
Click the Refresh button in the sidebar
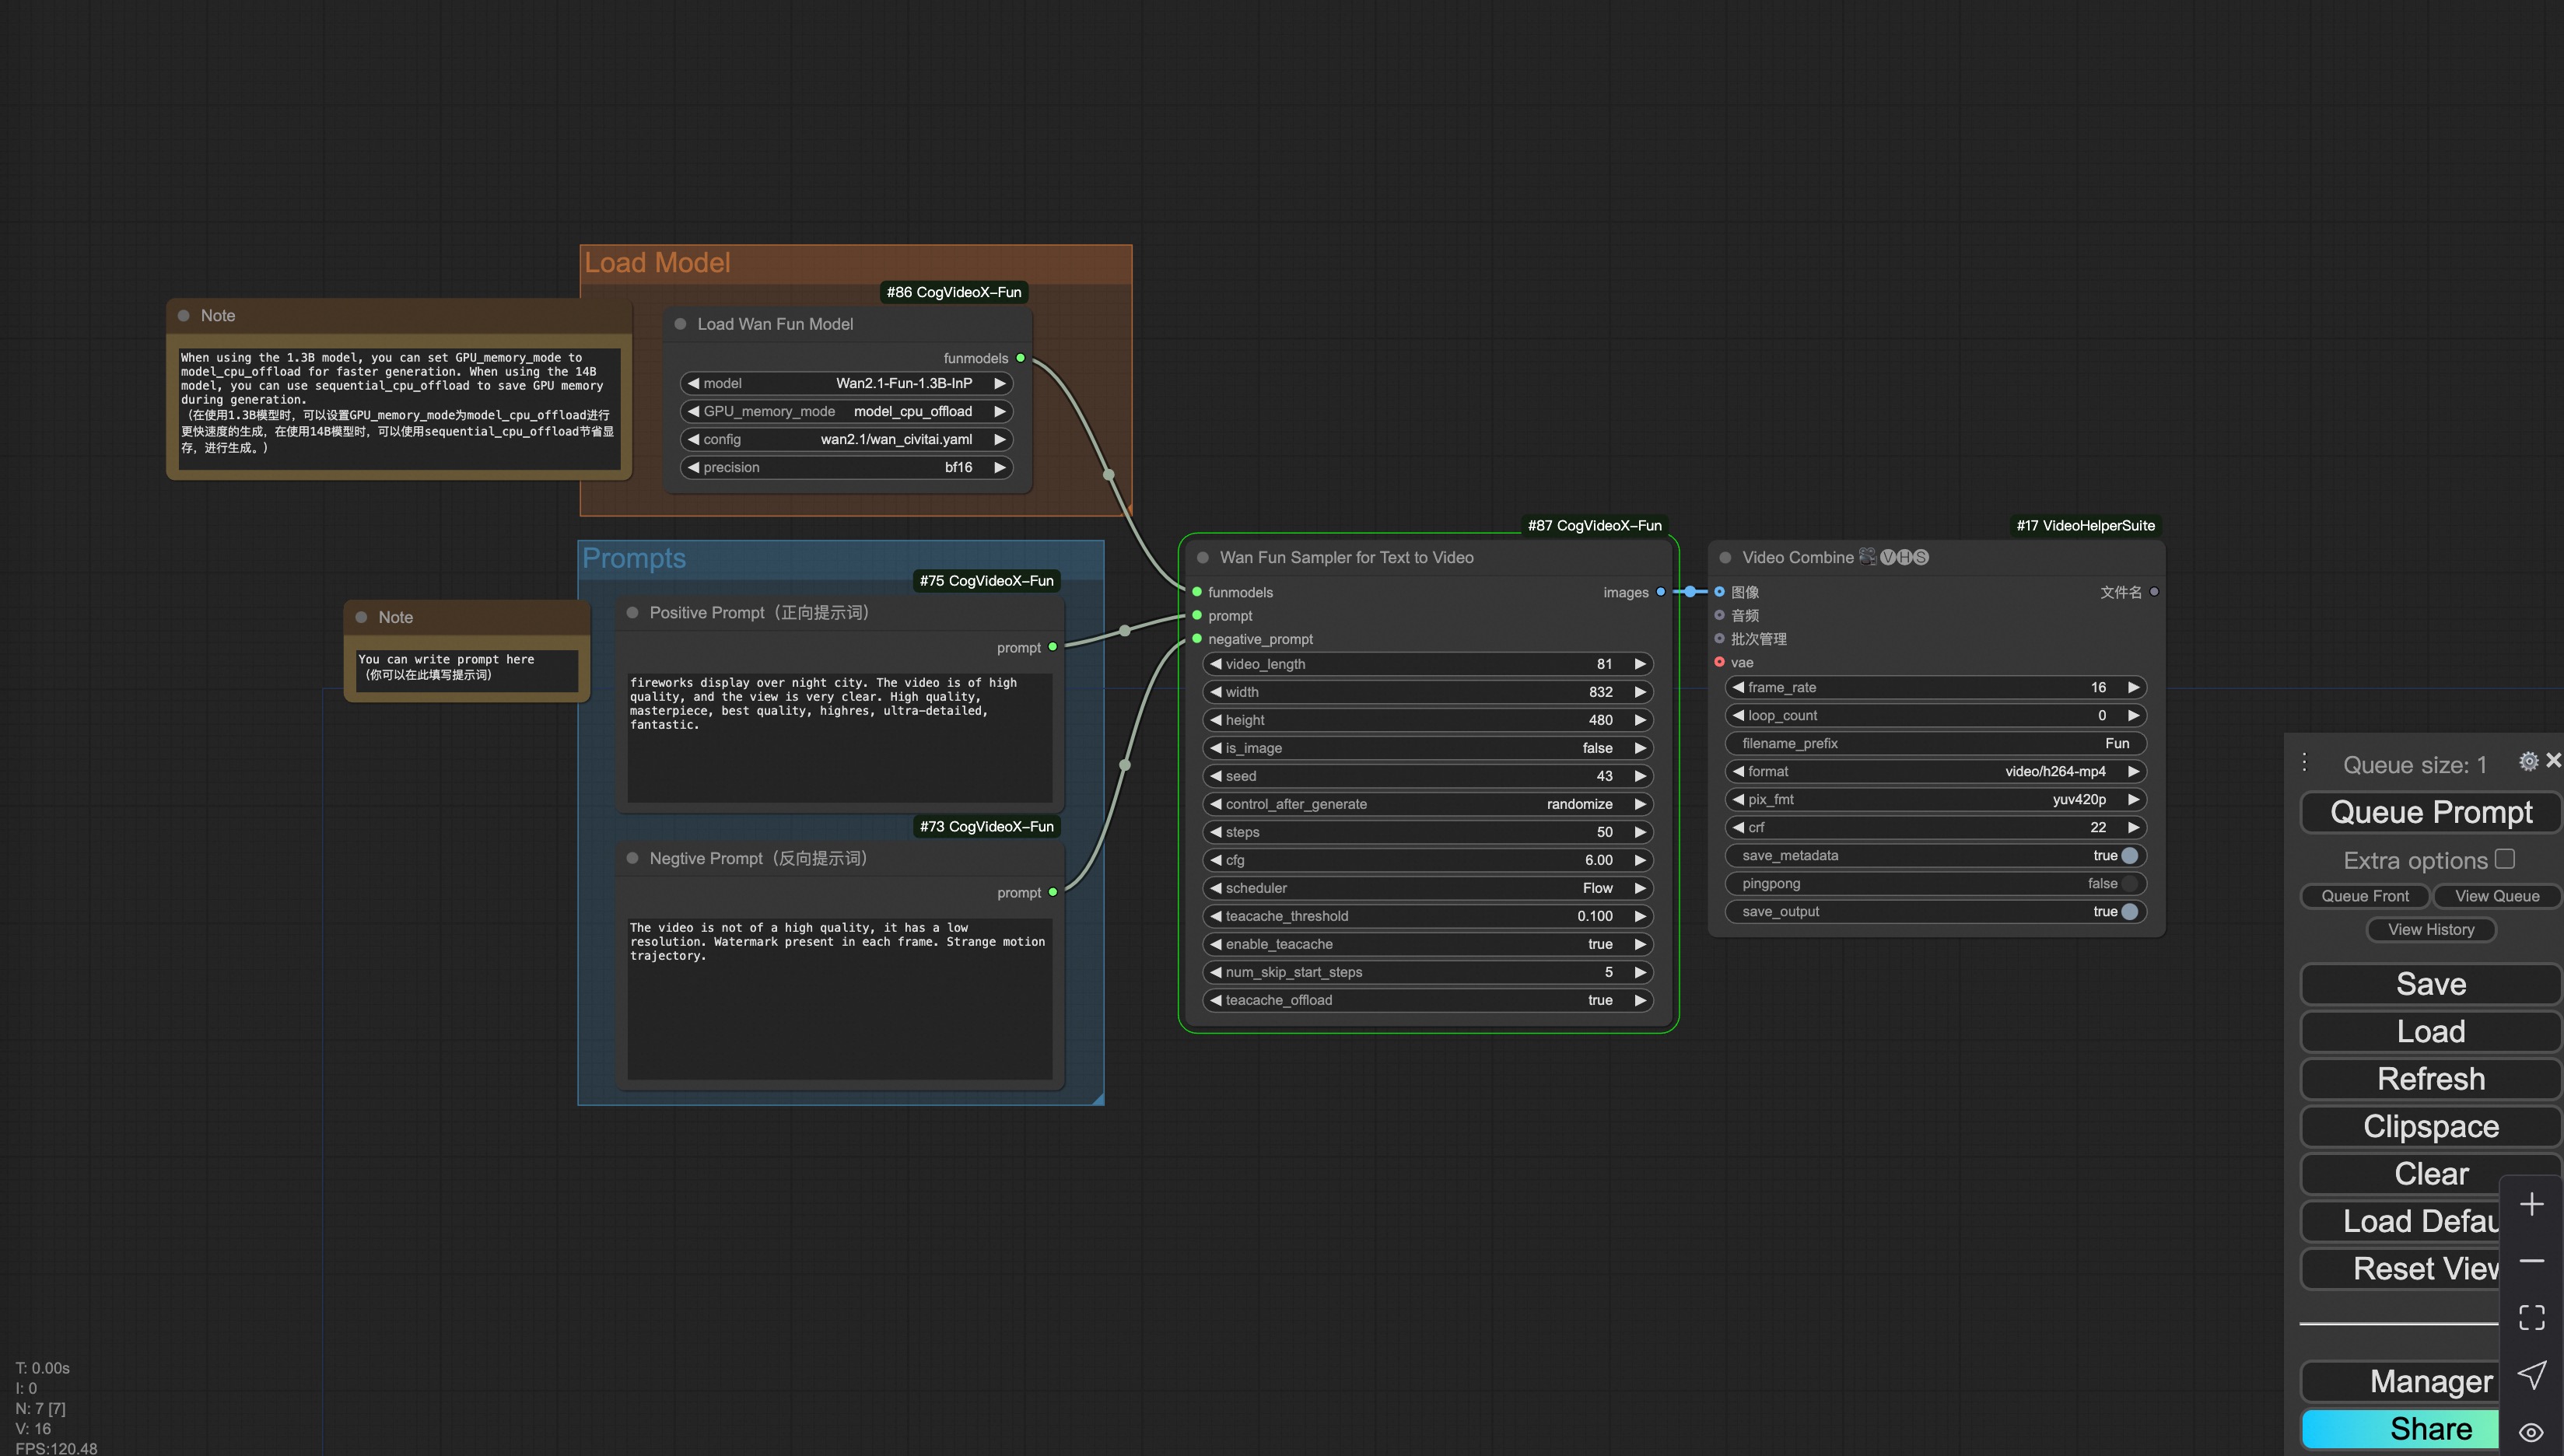coord(2431,1079)
